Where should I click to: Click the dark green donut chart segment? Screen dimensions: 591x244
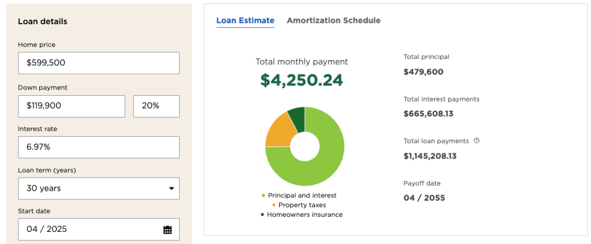point(297,116)
